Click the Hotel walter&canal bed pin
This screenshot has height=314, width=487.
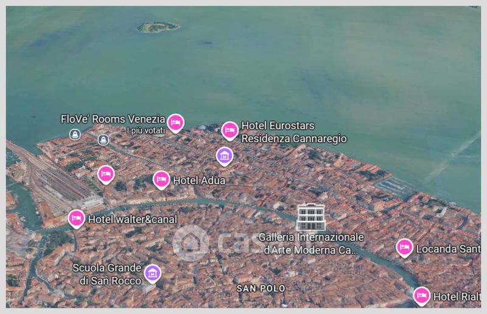coord(76,217)
